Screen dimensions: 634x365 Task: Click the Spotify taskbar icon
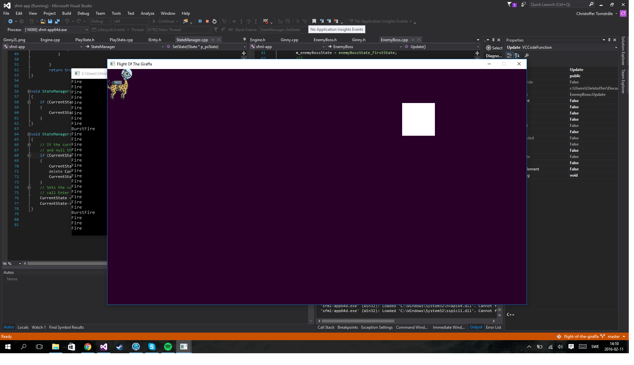168,347
